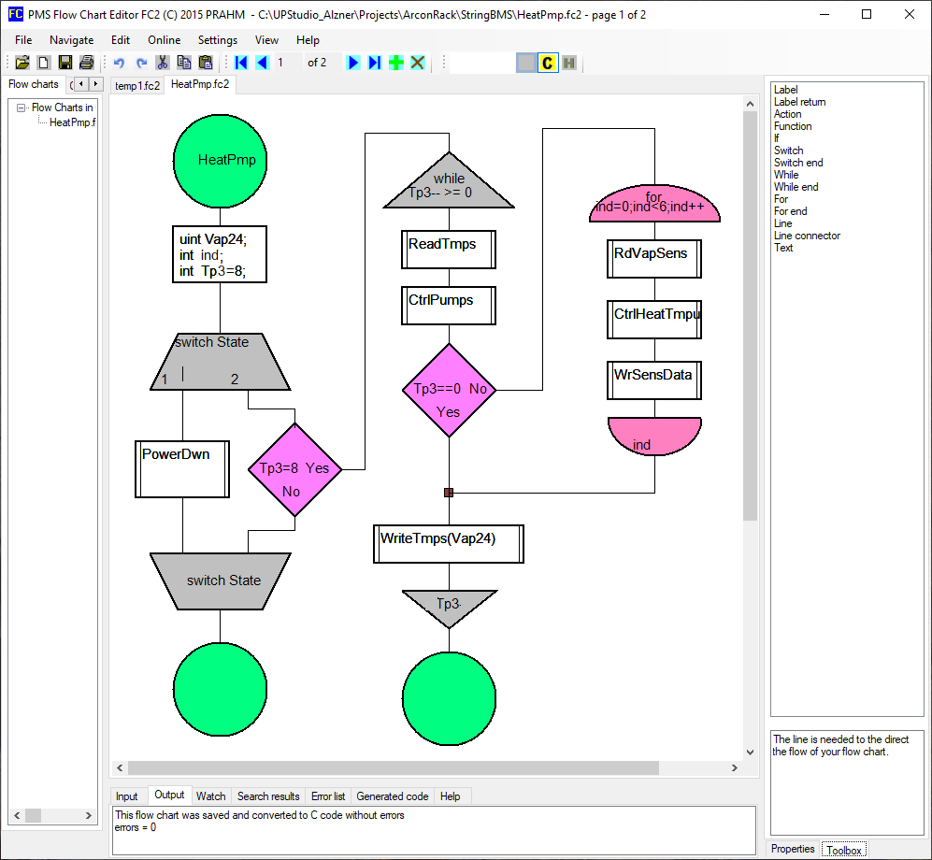Open an existing flow chart file

[22, 62]
